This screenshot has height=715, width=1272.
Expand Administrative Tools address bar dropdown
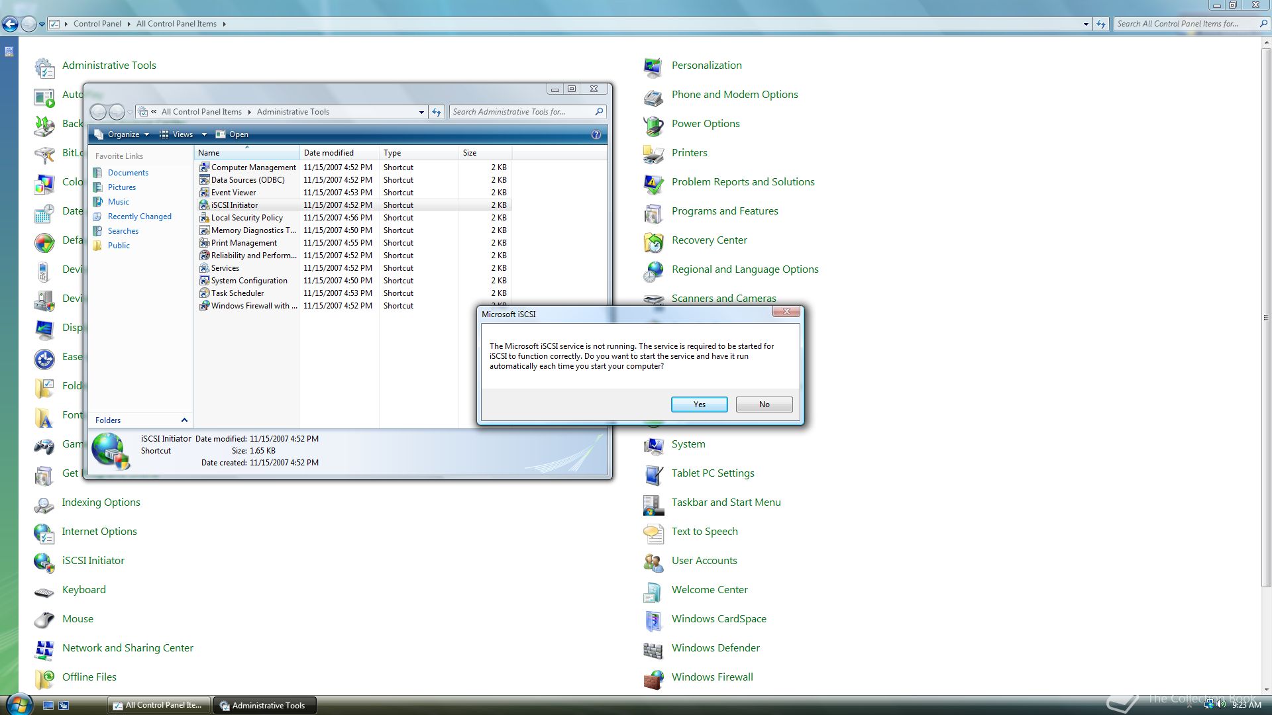(421, 112)
